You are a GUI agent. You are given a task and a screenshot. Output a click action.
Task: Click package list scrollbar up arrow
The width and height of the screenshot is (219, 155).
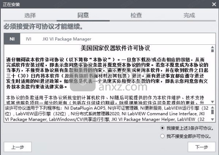click(x=212, y=107)
